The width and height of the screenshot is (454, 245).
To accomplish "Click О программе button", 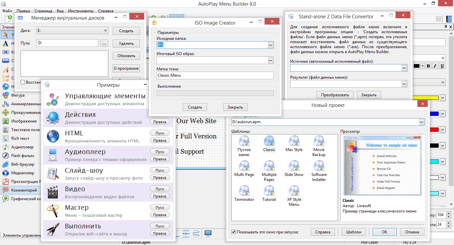I will click(126, 68).
